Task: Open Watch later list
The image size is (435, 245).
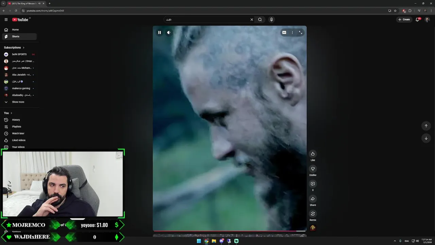Action: point(19,133)
